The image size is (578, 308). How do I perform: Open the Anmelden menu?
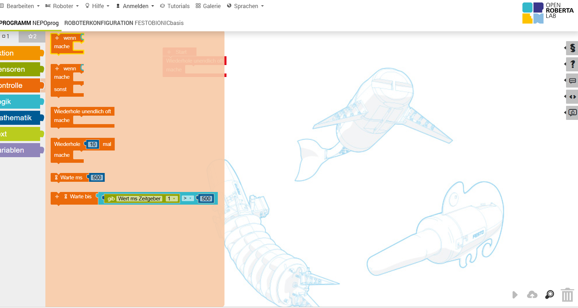tap(135, 6)
